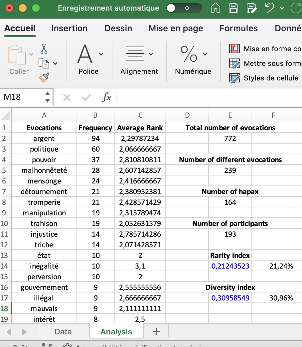Click the Undo arrow icon
302x347 pixels.
(269, 8)
